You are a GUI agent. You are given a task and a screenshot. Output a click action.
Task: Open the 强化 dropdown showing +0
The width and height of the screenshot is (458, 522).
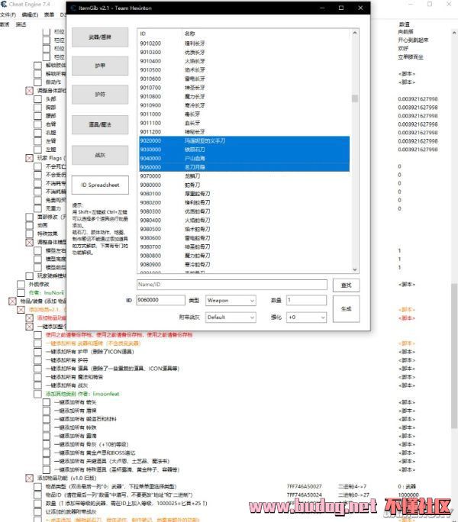306,317
